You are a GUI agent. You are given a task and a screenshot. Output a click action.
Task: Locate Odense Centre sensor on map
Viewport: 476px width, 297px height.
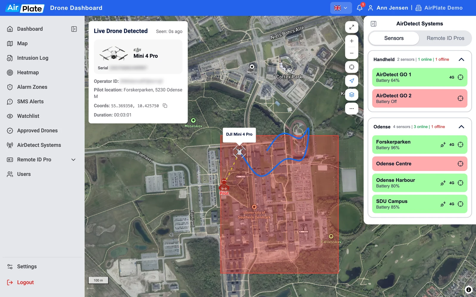tap(461, 164)
